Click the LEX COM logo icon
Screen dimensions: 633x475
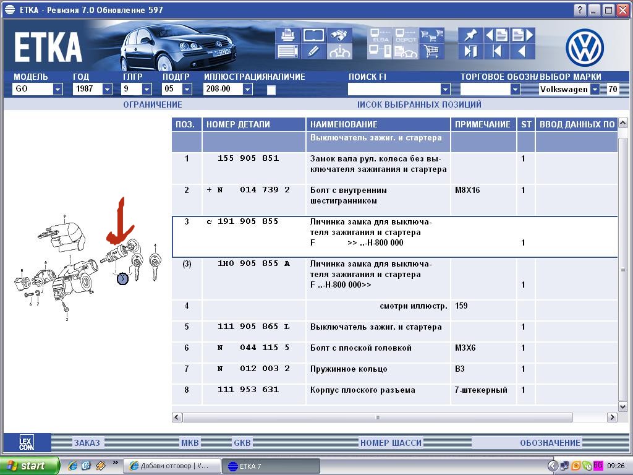(x=27, y=442)
